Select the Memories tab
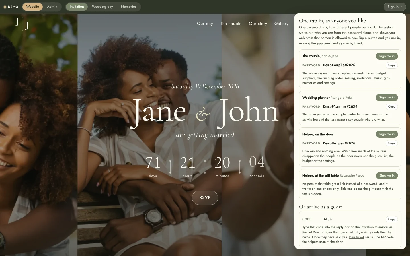The width and height of the screenshot is (410, 256). pyautogui.click(x=128, y=7)
